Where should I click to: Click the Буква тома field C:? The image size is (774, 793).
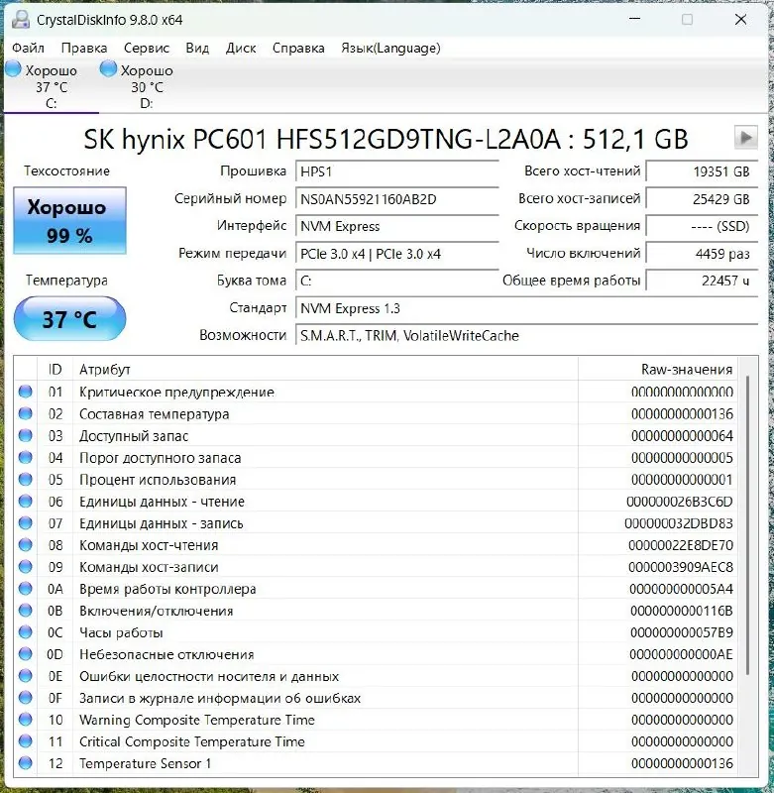click(x=396, y=282)
